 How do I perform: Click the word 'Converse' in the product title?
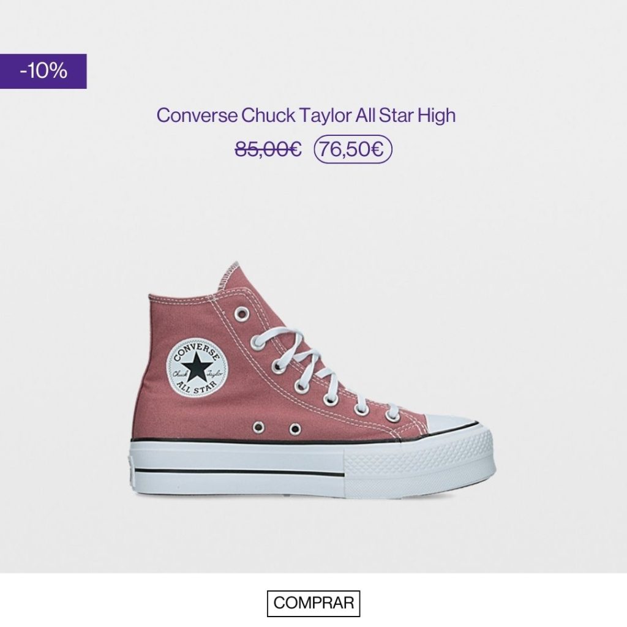[197, 115]
